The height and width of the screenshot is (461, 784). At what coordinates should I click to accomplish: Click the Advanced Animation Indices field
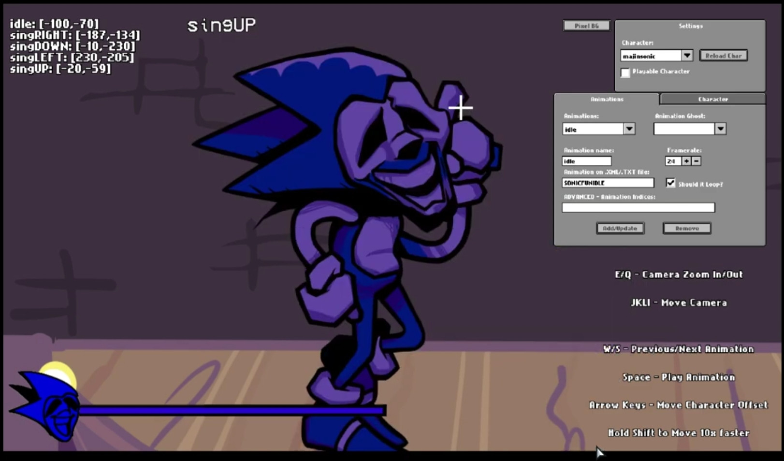point(638,207)
